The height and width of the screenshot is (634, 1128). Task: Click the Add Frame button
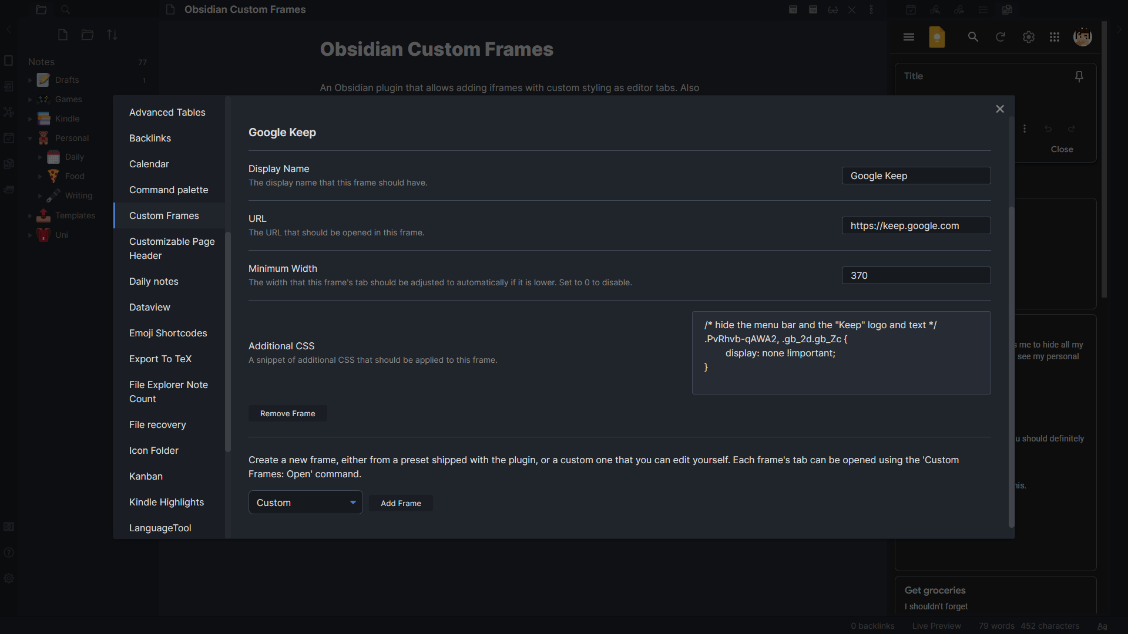coord(401,503)
